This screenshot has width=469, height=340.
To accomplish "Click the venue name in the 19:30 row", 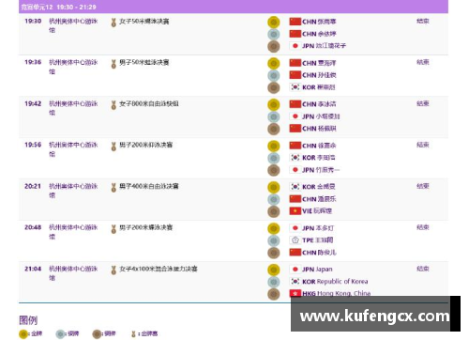I will 73,25.
